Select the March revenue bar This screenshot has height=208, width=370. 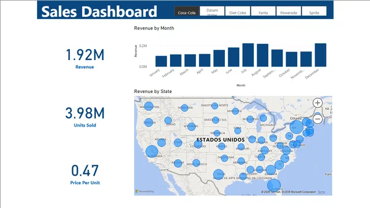tap(190, 61)
